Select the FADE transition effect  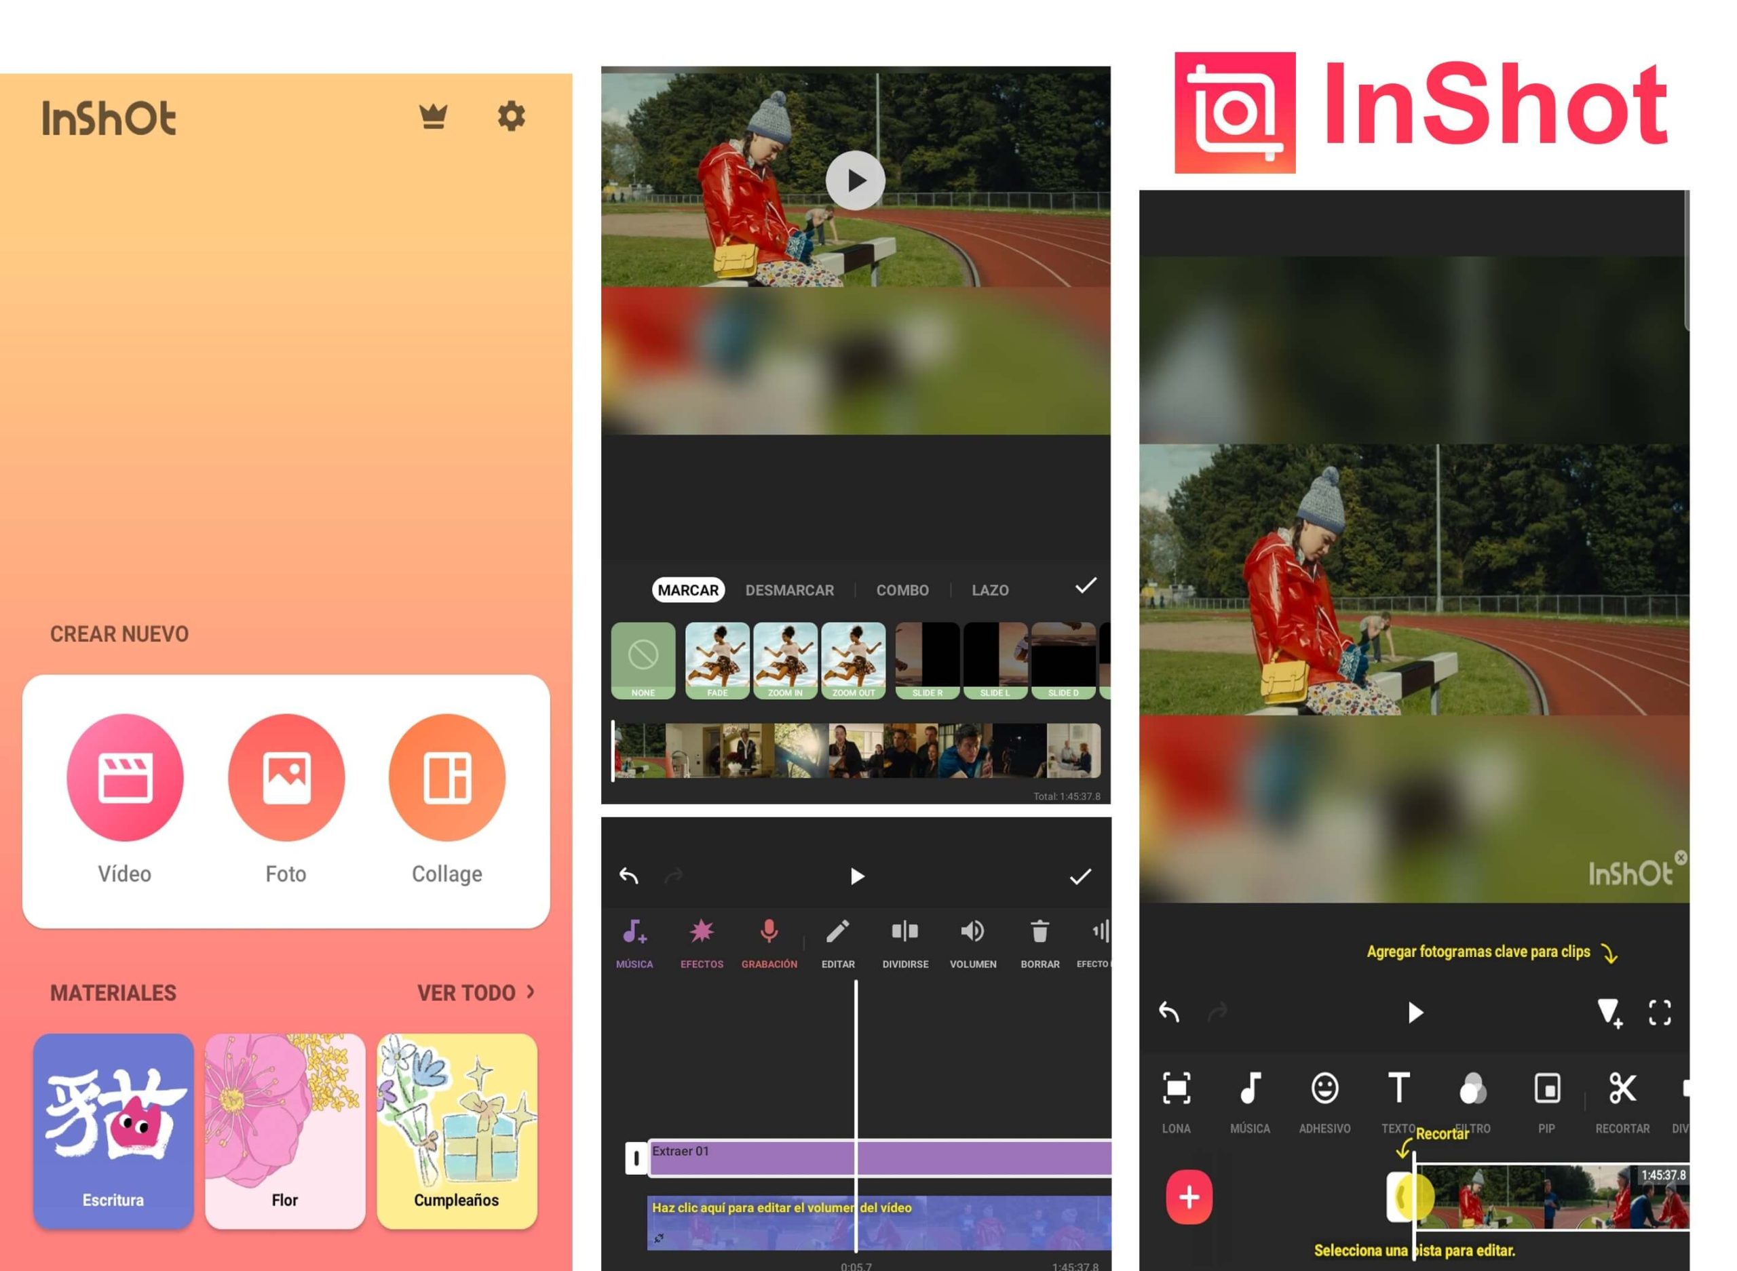pos(717,660)
